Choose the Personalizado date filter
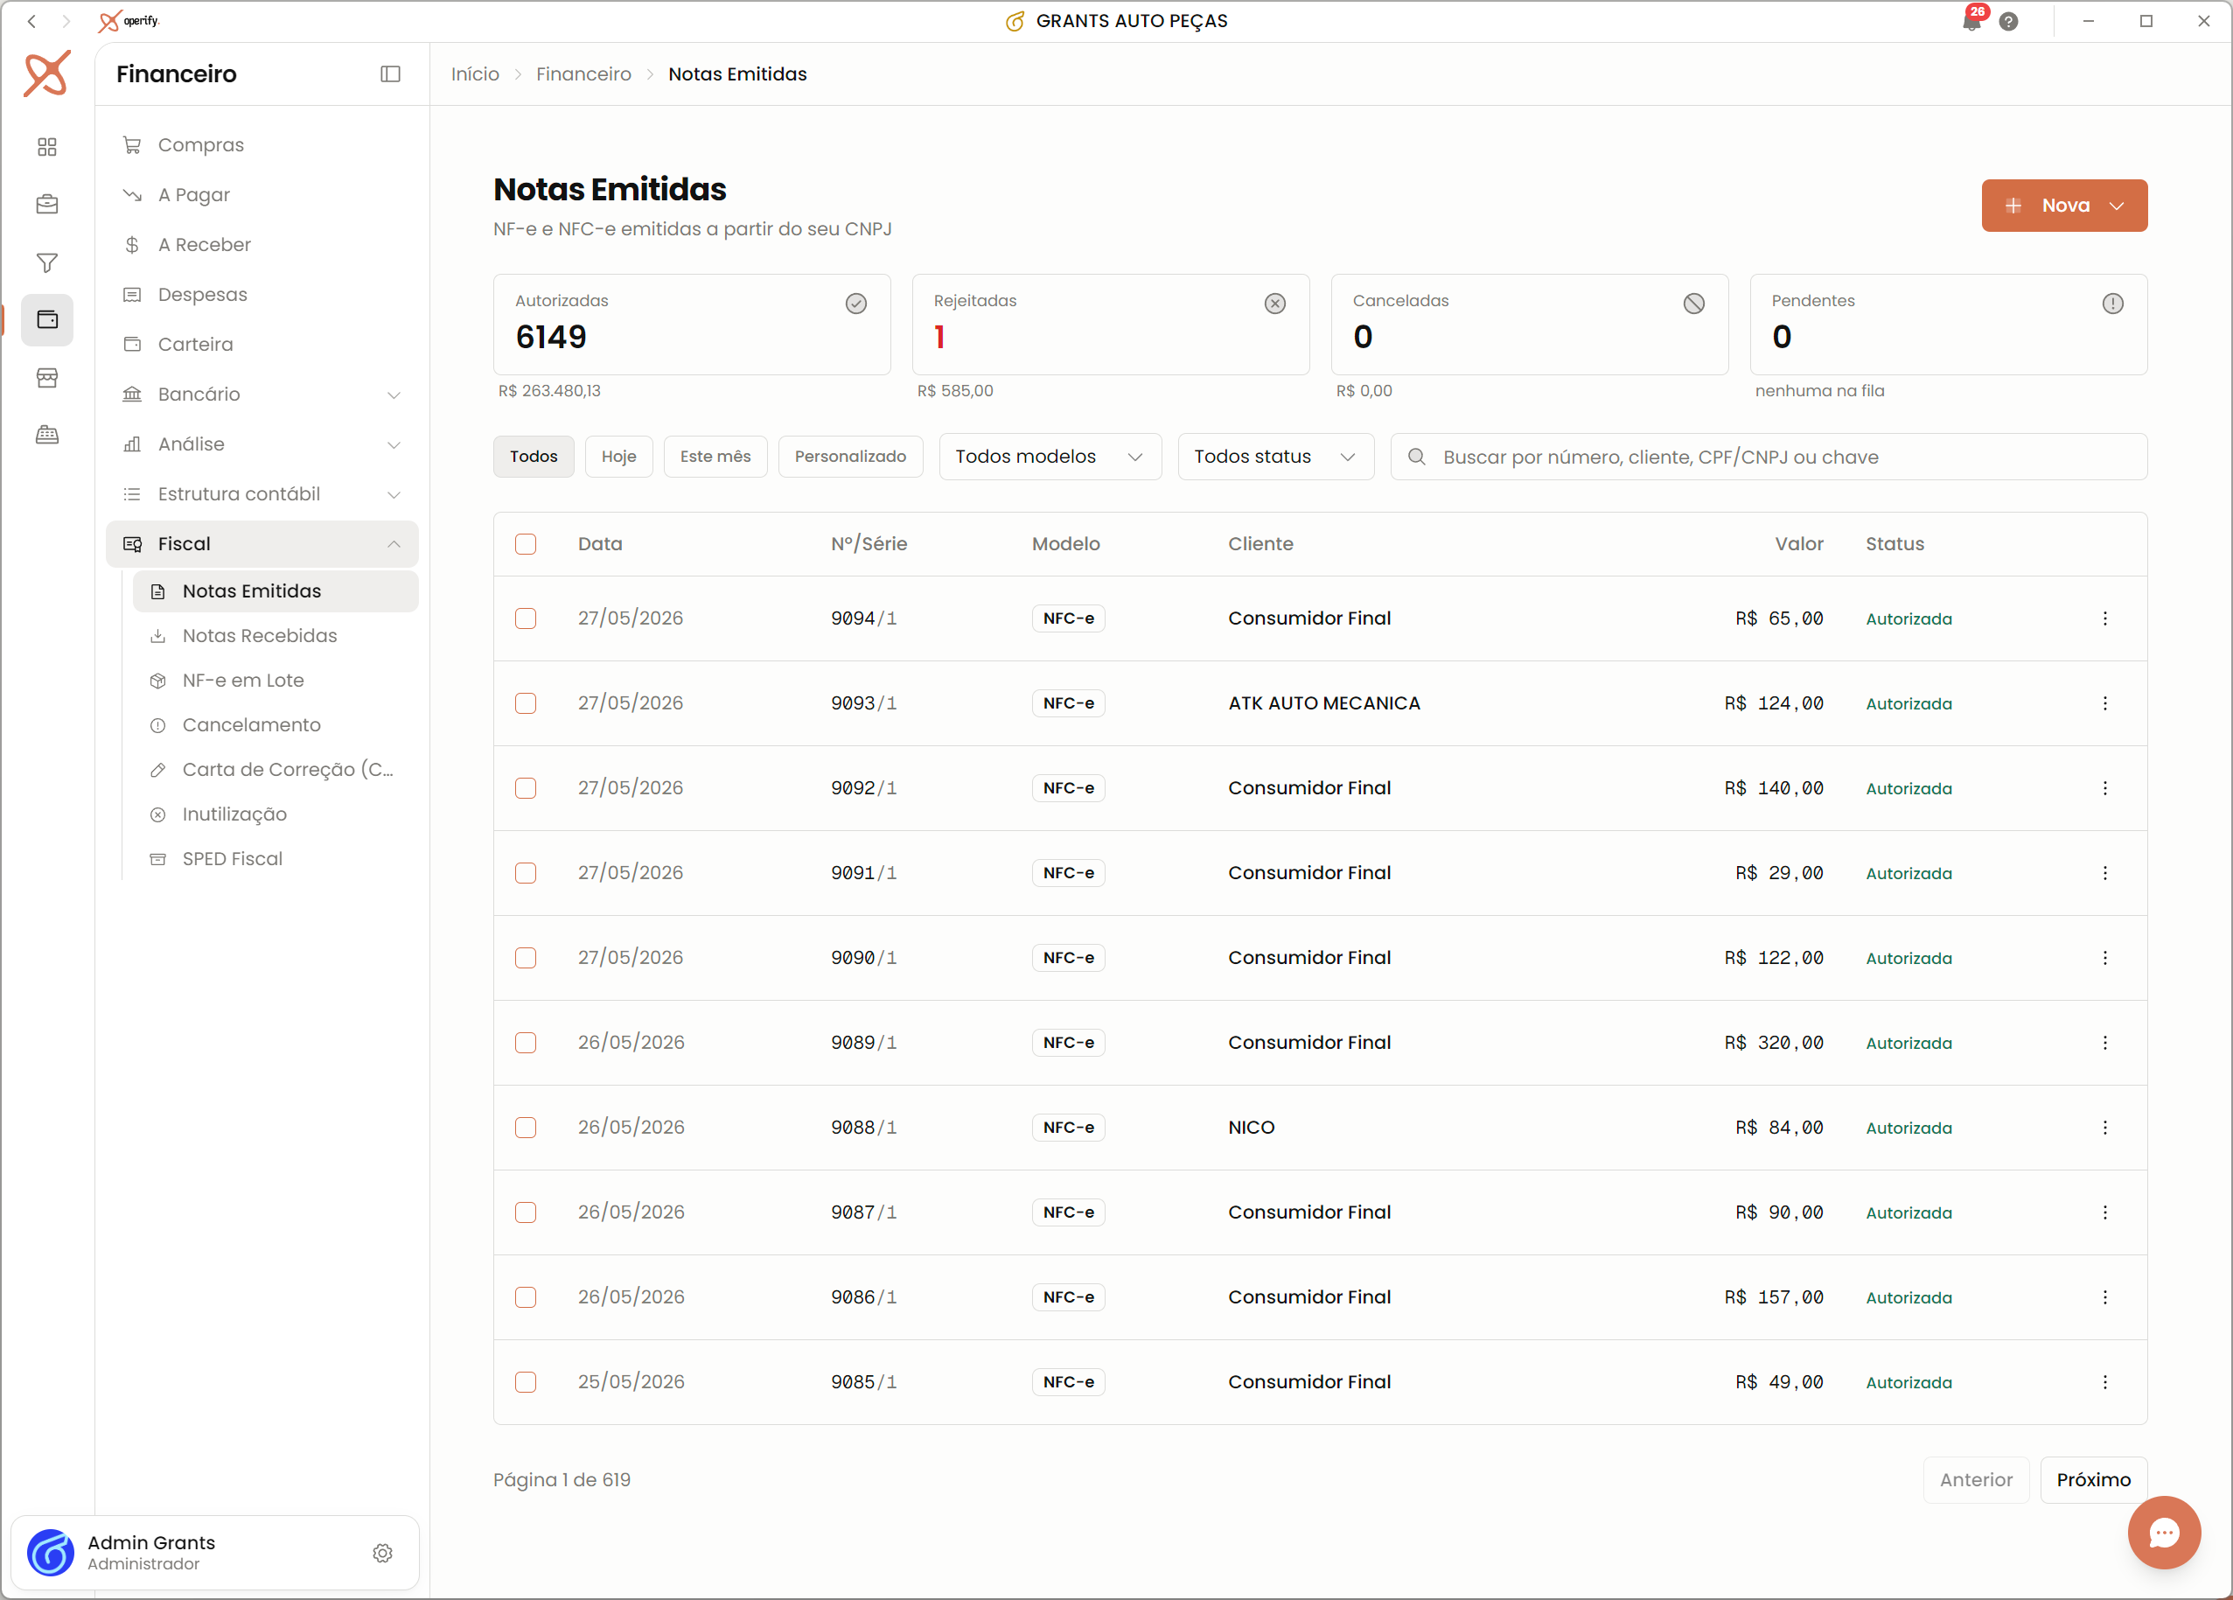Image resolution: width=2233 pixels, height=1600 pixels. click(851, 457)
